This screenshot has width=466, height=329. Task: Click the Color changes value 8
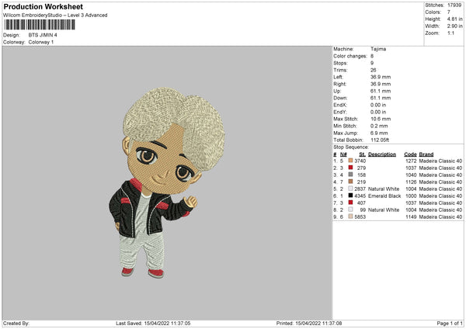[372, 56]
